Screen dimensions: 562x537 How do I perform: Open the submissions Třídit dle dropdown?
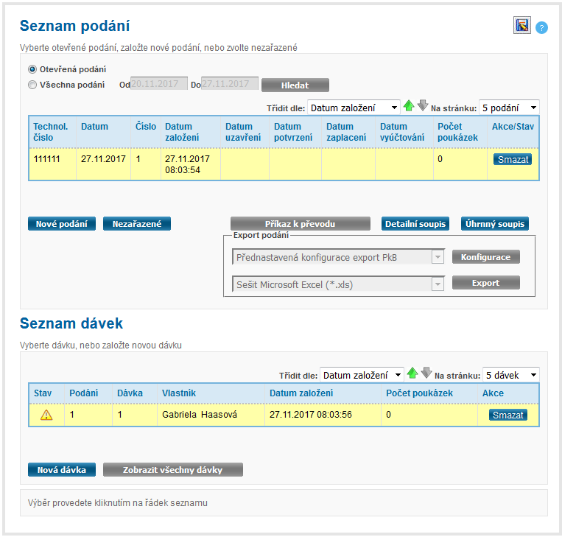point(354,108)
